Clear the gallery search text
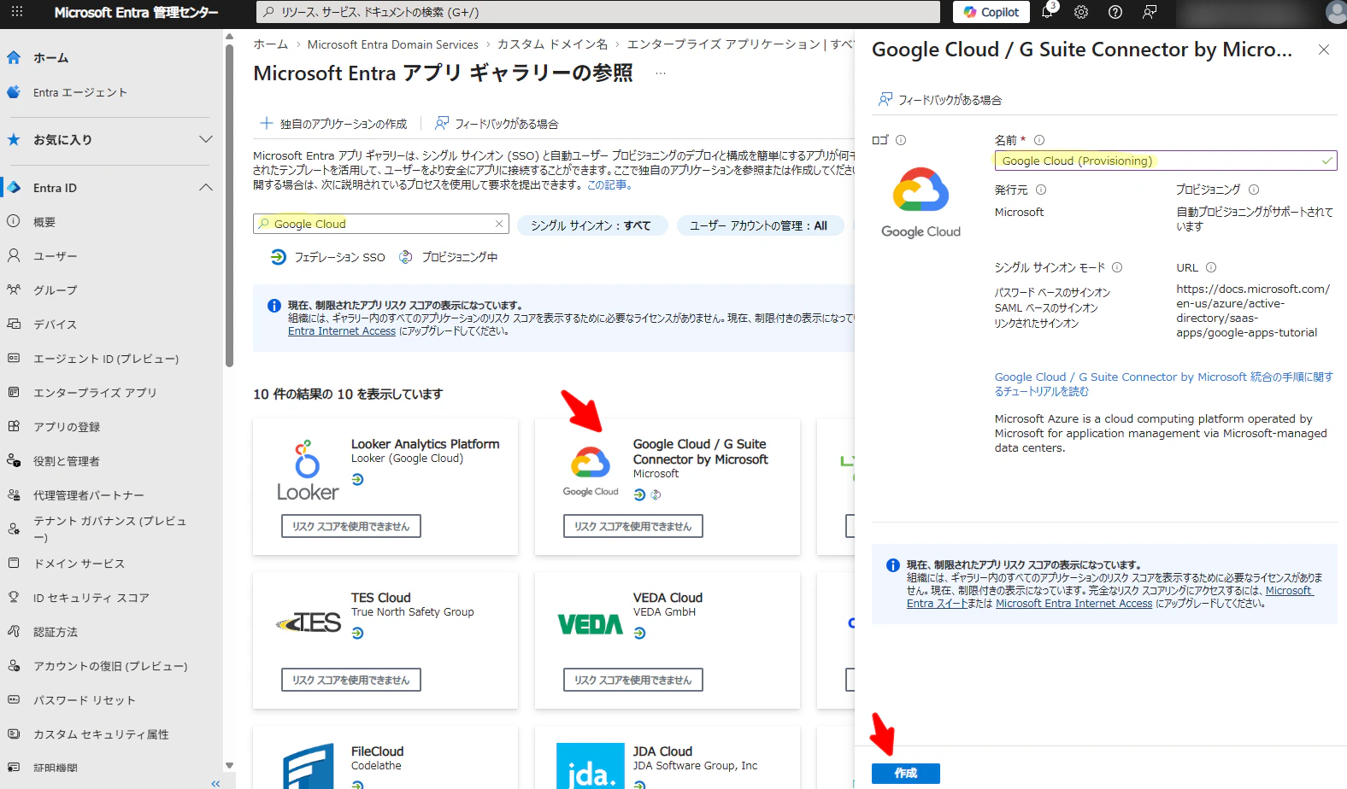Image resolution: width=1347 pixels, height=789 pixels. click(x=499, y=224)
